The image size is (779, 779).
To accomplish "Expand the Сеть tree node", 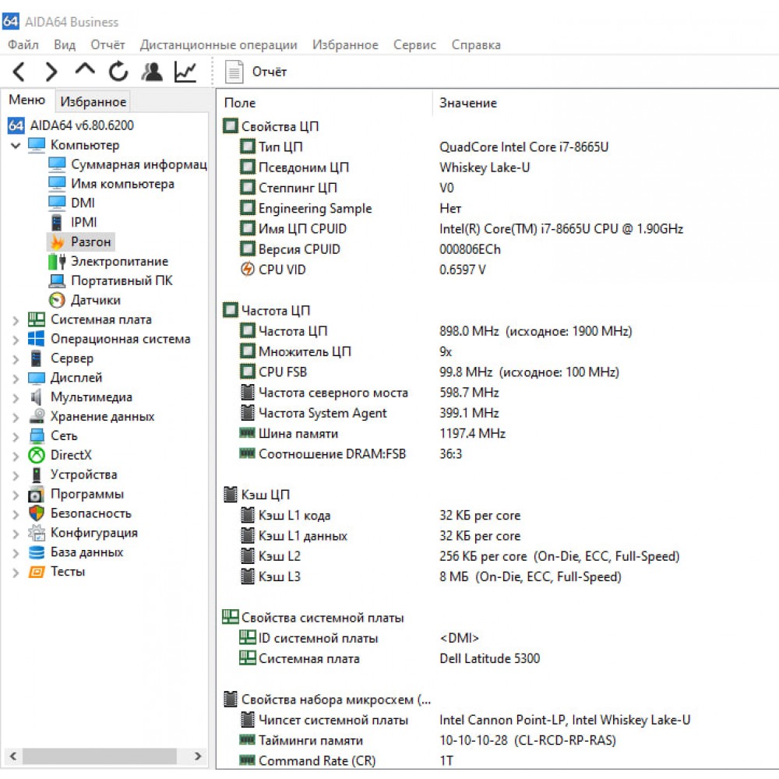I will [16, 437].
